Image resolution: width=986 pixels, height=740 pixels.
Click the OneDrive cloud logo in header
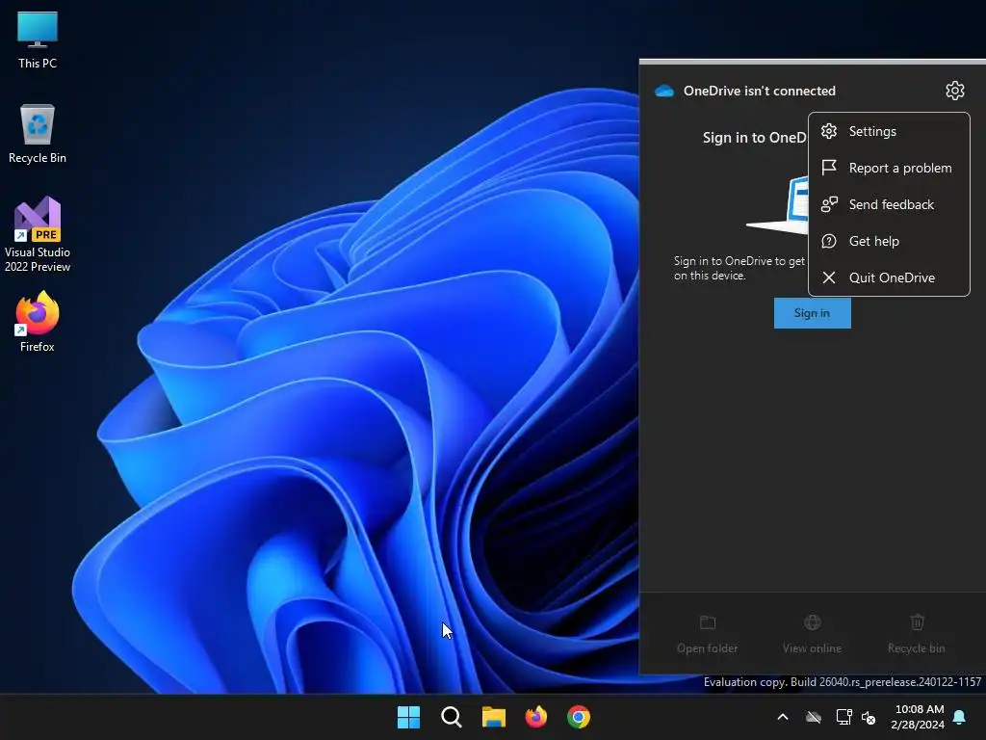(x=664, y=92)
